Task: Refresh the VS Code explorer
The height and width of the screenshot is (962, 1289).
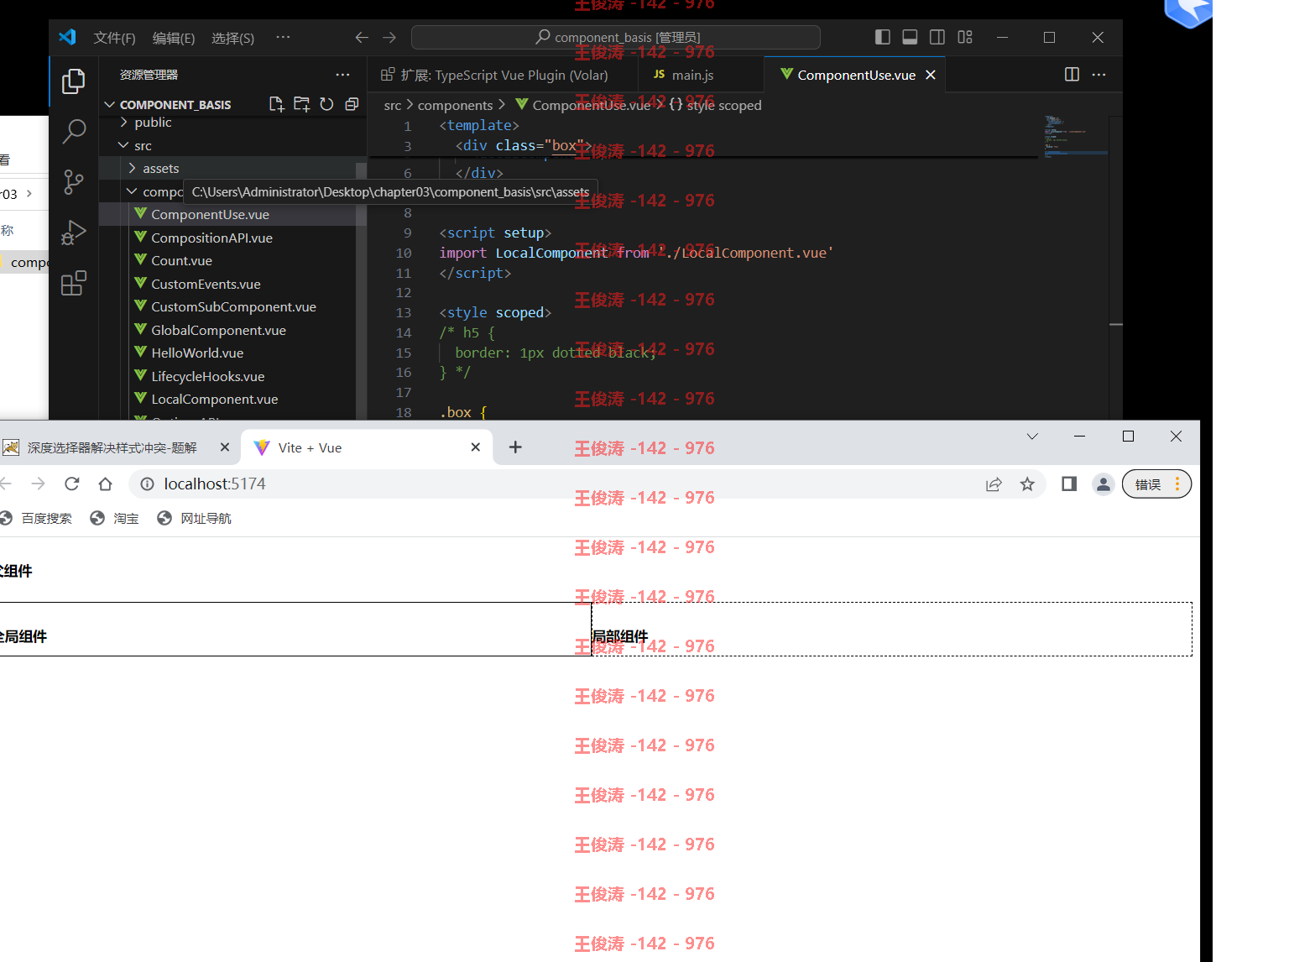Action: (326, 104)
